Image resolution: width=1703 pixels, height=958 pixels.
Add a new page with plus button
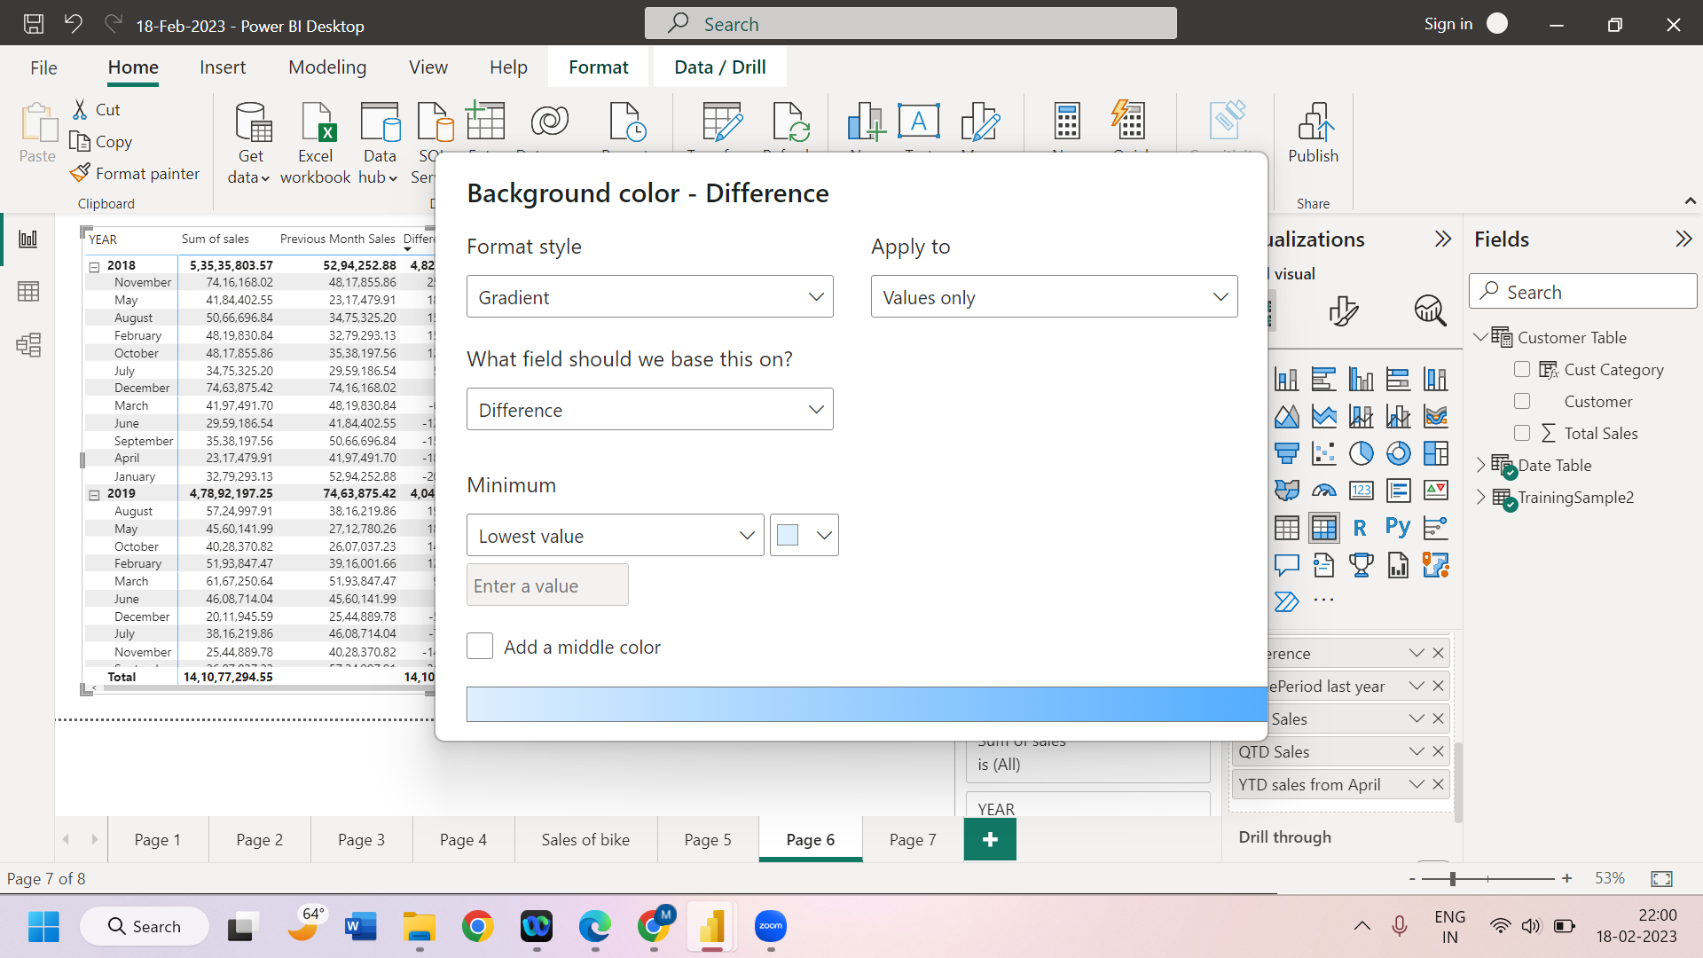(x=990, y=839)
